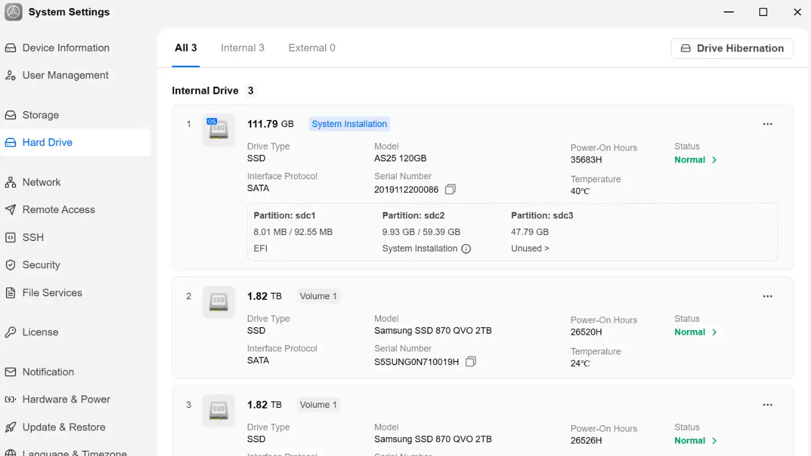Click the drive 1 OS disk icon
811x456 pixels.
point(218,129)
